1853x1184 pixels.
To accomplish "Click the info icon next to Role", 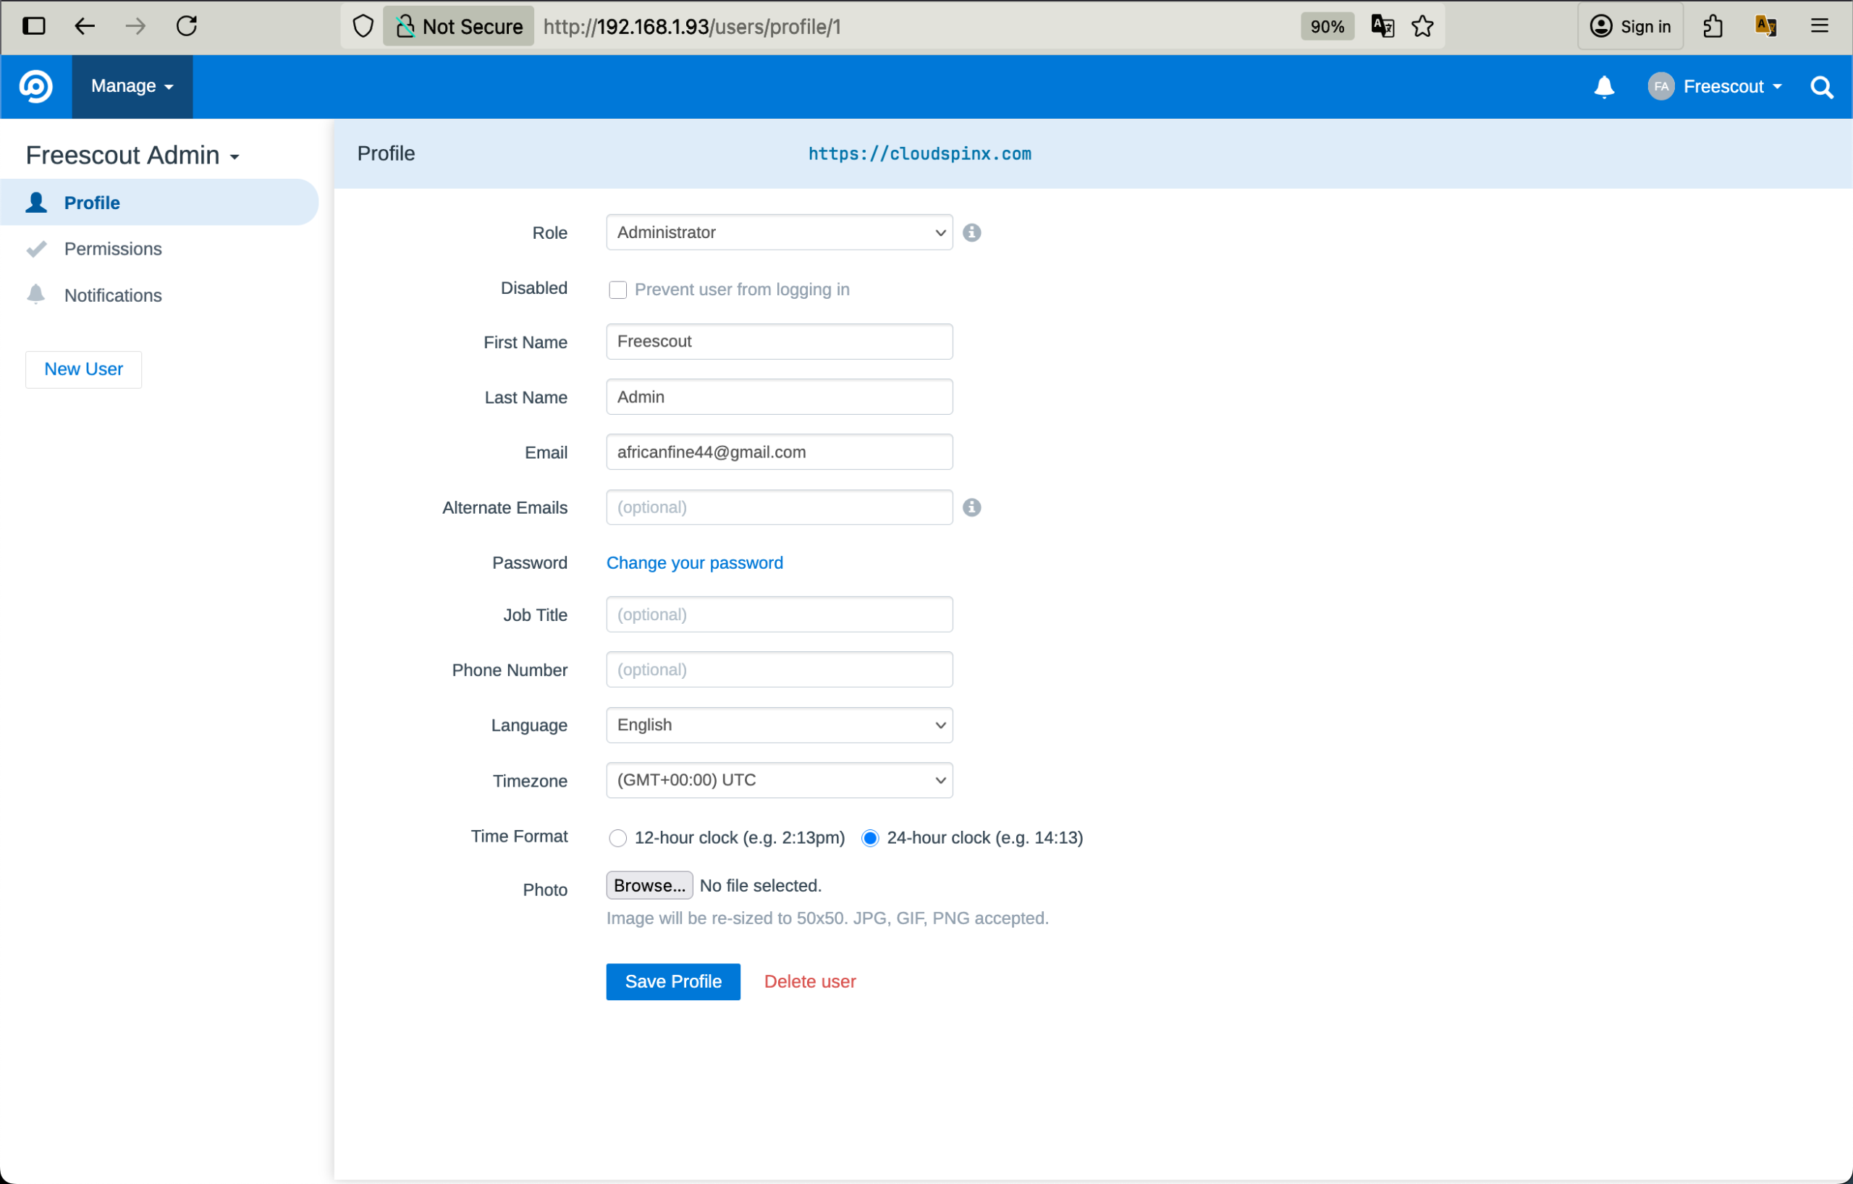I will tap(971, 232).
